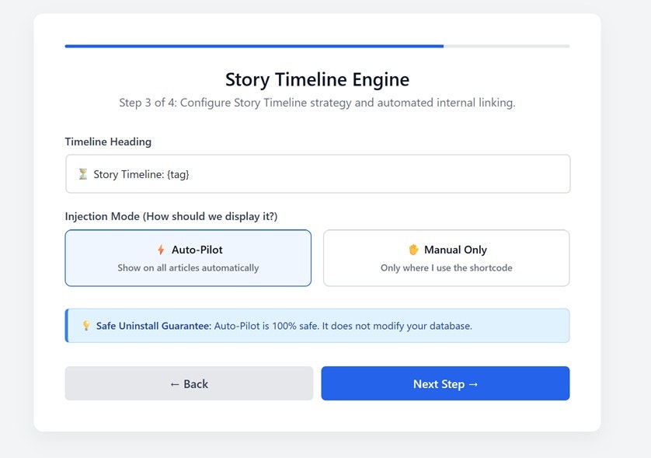Image resolution: width=651 pixels, height=458 pixels.
Task: Click the "Safe Uninstall Guarantee:" text
Action: click(x=154, y=326)
